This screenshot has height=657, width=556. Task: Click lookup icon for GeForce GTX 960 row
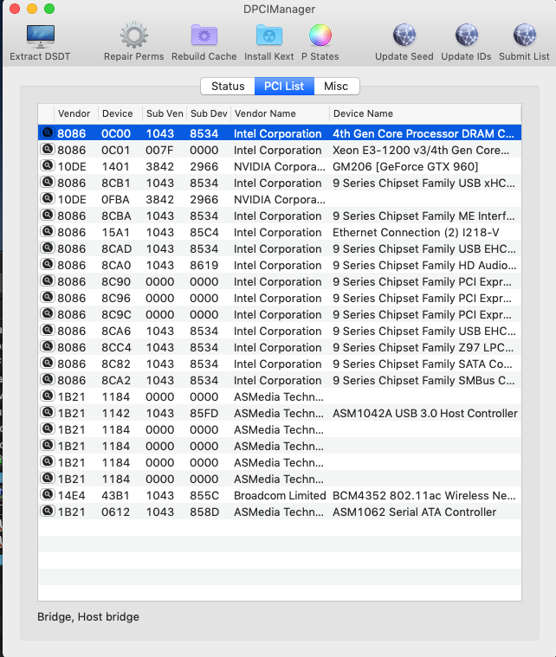(x=48, y=165)
